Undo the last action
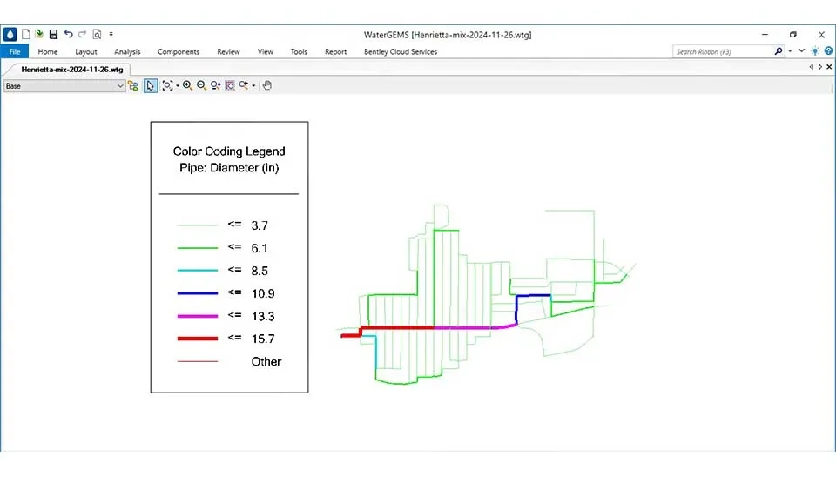Viewport: 836px width, 477px height. pyautogui.click(x=68, y=35)
